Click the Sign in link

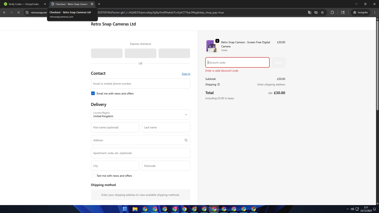tap(186, 74)
